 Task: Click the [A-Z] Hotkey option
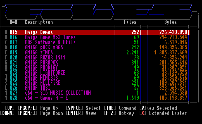tap(119, 113)
